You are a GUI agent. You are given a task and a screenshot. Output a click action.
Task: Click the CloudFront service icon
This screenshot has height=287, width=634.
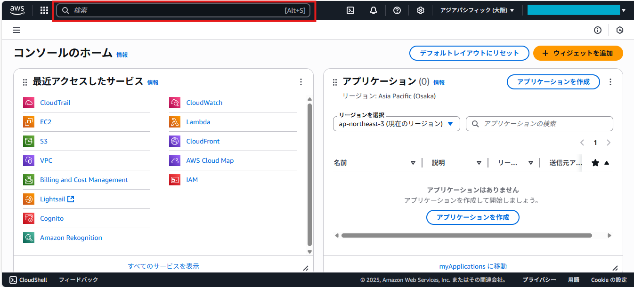coord(175,141)
